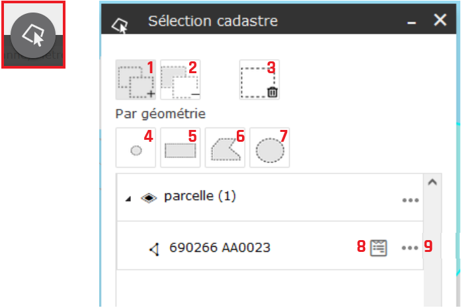This screenshot has height=308, width=463.
Task: Activate the add-to-selection mode icon
Action: (x=136, y=80)
